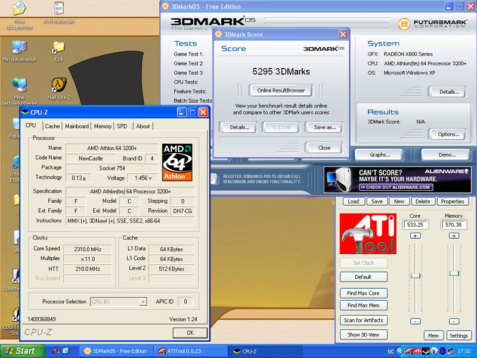Click the disconnected network tray icon
477x358 pixels.
pos(451,351)
